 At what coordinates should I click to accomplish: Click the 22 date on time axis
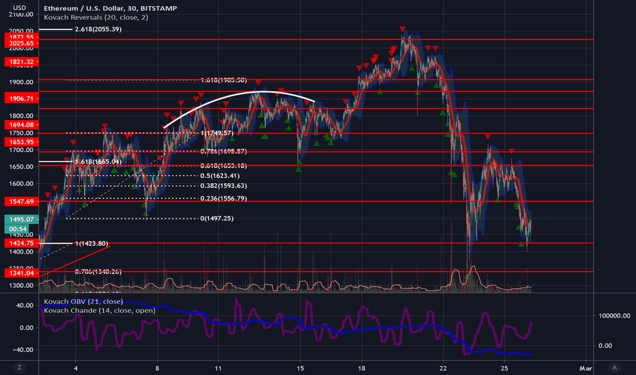(x=443, y=368)
